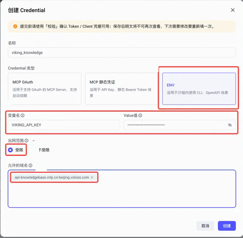Click the VIKING_API_KEY variable name field
Image resolution: width=243 pixels, height=238 pixels.
click(x=64, y=125)
